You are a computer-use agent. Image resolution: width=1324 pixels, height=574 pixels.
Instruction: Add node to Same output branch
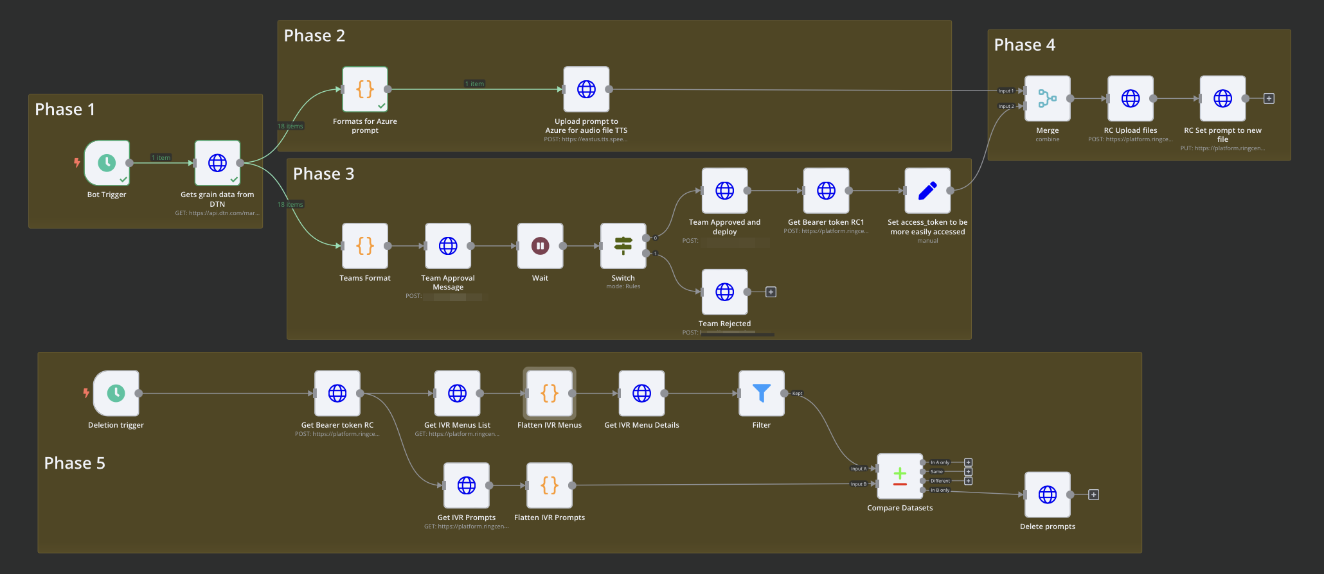pyautogui.click(x=968, y=471)
